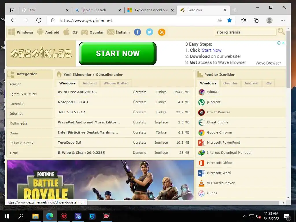Click the Fortnite Battle Royale banner
Viewport: 296px width, 222px height.
point(100,180)
